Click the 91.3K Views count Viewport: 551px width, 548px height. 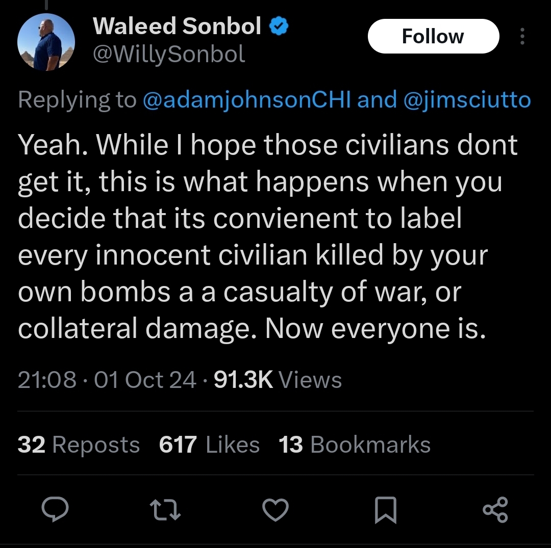click(x=278, y=380)
